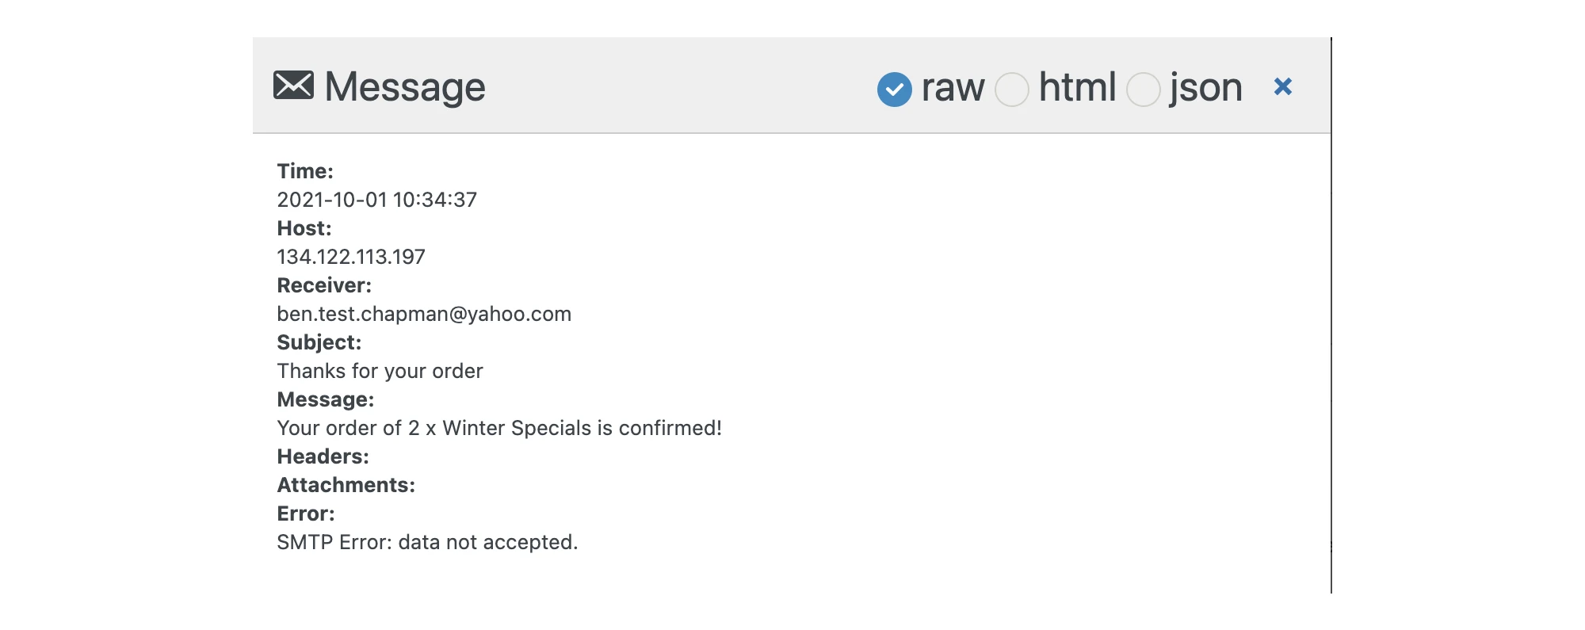The width and height of the screenshot is (1585, 630).
Task: Click the timestamp 2021-10-01 10:34:37
Action: coord(377,200)
